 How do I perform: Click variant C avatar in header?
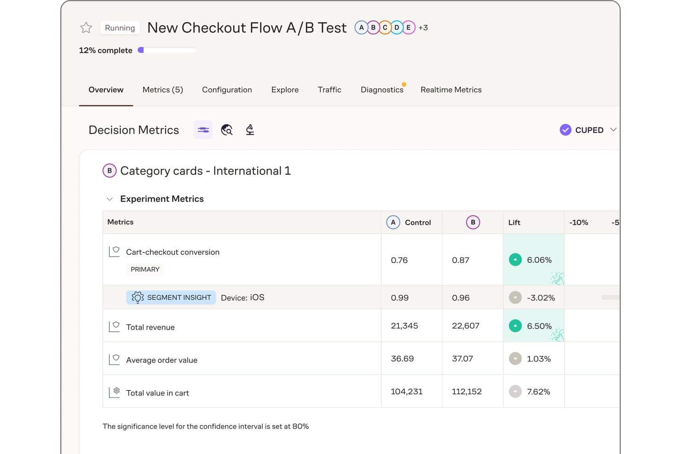[385, 28]
